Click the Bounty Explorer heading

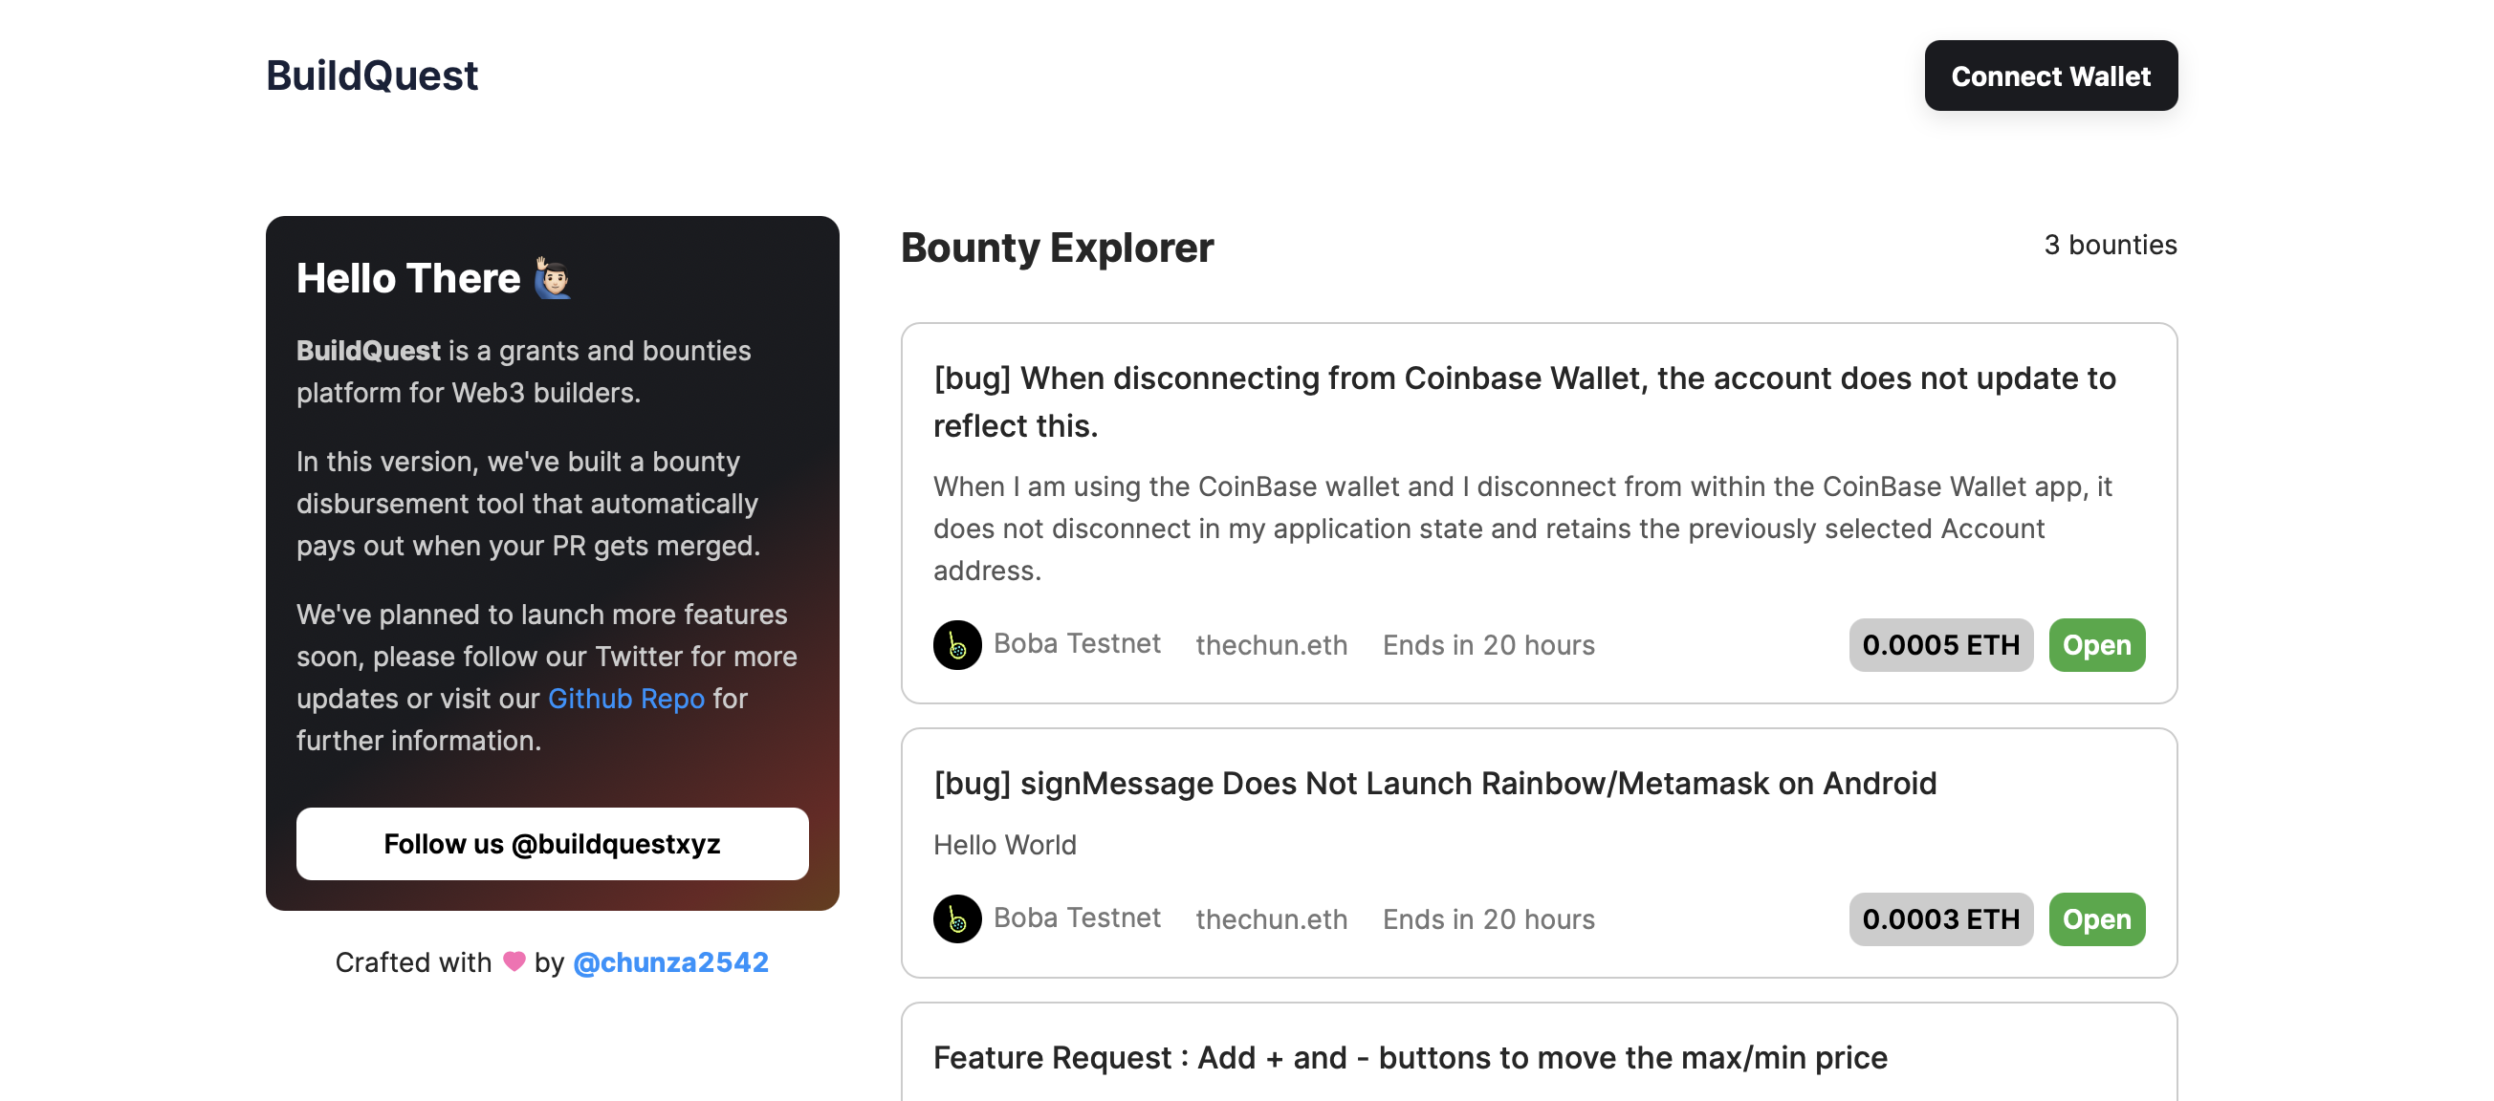point(1057,248)
